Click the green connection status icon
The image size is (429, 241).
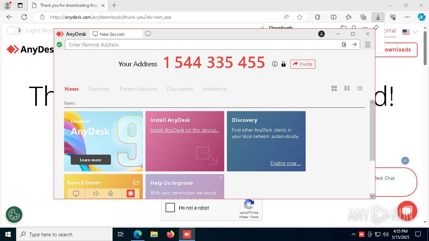pyautogui.click(x=59, y=45)
